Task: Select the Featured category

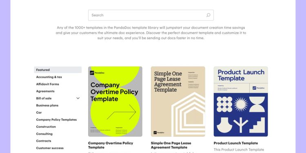Action: pos(58,70)
